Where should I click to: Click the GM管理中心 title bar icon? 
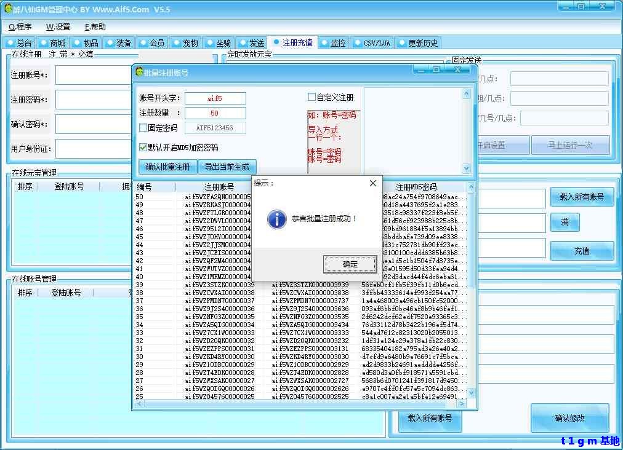pos(7,9)
